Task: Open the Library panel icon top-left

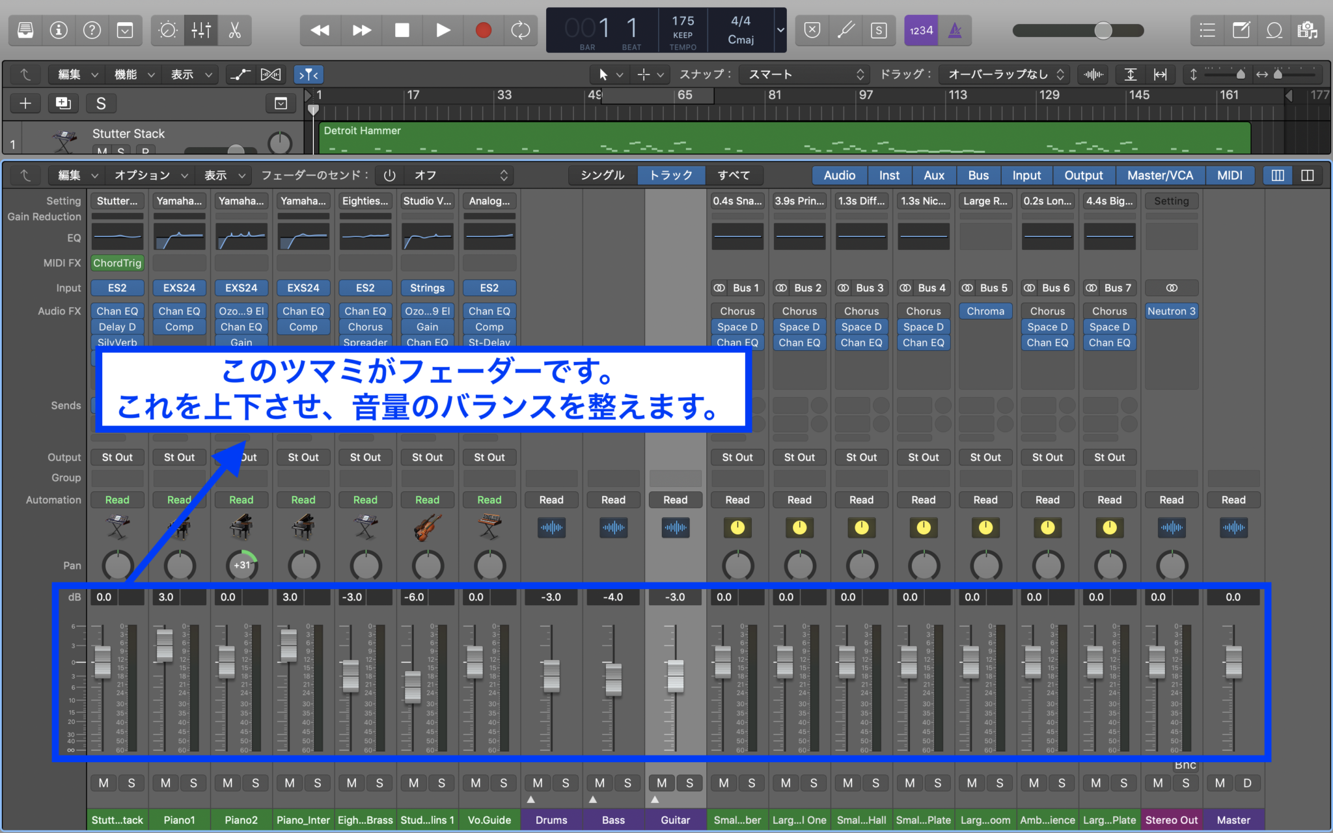Action: click(25, 30)
